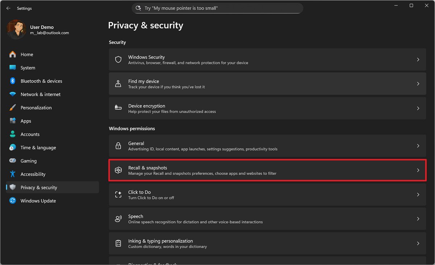Image resolution: width=435 pixels, height=265 pixels.
Task: Expand the Device encryption chevron
Action: click(418, 108)
